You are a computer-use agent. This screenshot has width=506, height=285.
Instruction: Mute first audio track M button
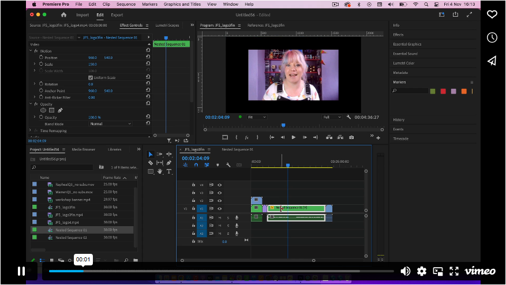click(220, 218)
